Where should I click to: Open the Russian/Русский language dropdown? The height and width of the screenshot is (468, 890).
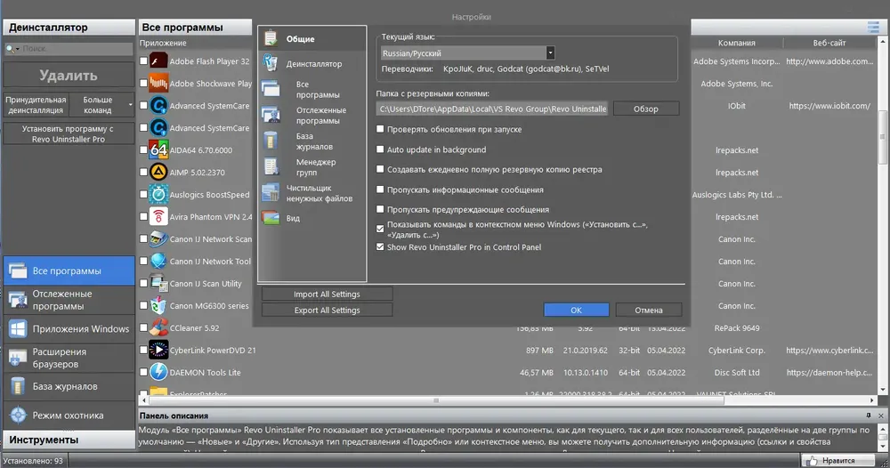click(x=550, y=52)
